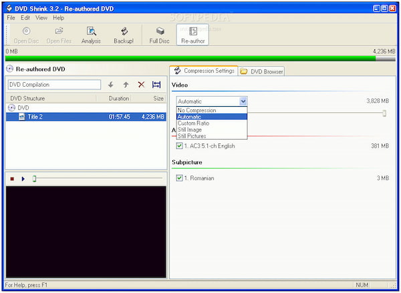Minimize the DVD Shrink window
This screenshot has width=401, height=293.
pyautogui.click(x=376, y=9)
